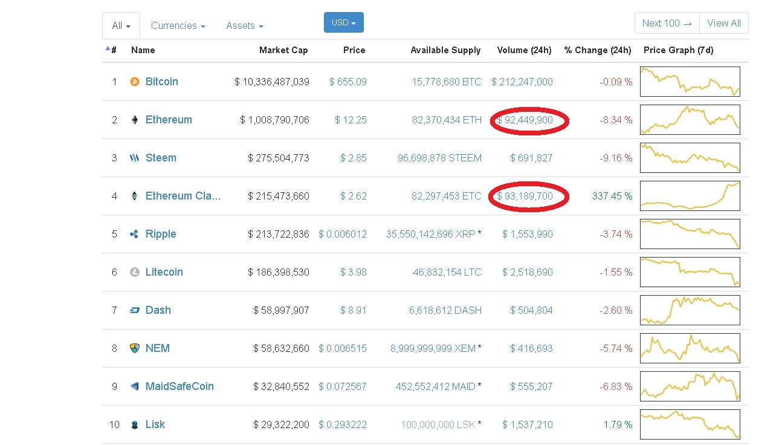779x445 pixels.
Task: Open Ethereum 7d price graph
Action: click(690, 120)
